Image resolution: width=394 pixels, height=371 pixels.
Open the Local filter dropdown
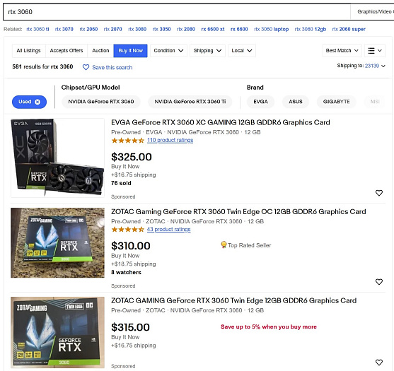[x=242, y=50]
